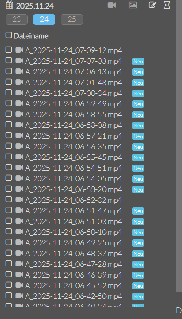Viewport: 182px width, 319px height.
Task: Click the vertical scrollbar on the right
Action: click(x=179, y=145)
